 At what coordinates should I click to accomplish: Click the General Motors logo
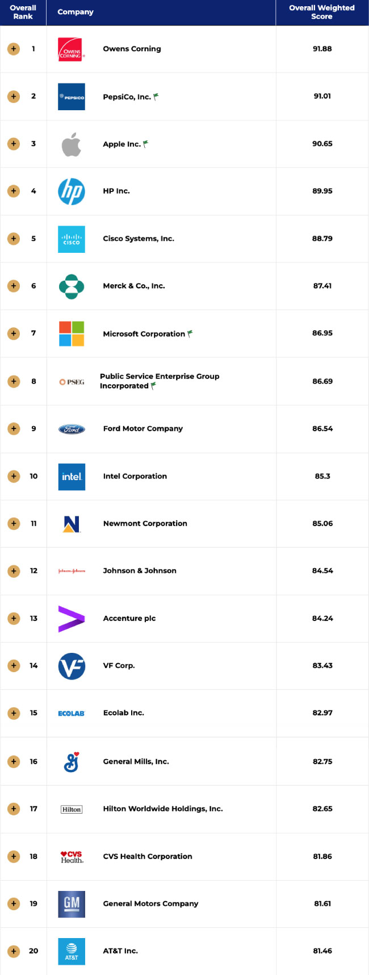pyautogui.click(x=72, y=904)
